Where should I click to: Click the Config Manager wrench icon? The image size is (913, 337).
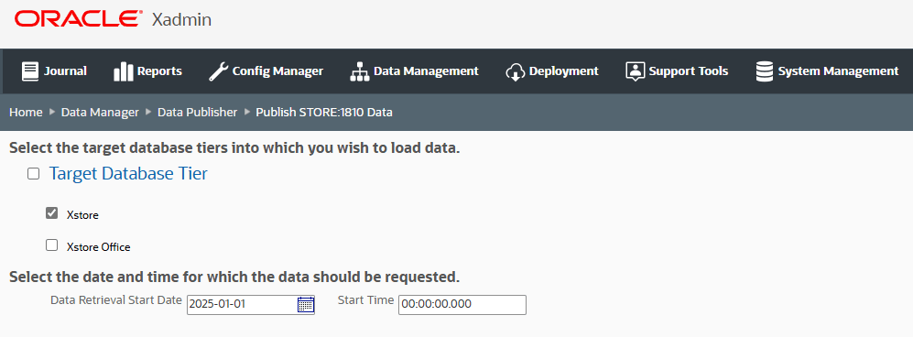coord(218,71)
